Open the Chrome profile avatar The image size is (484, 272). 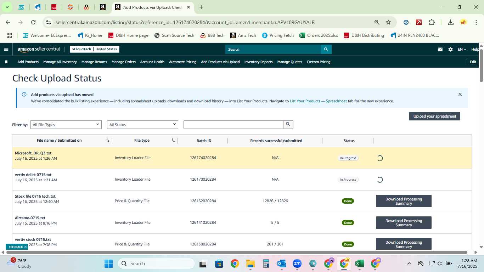point(463,22)
